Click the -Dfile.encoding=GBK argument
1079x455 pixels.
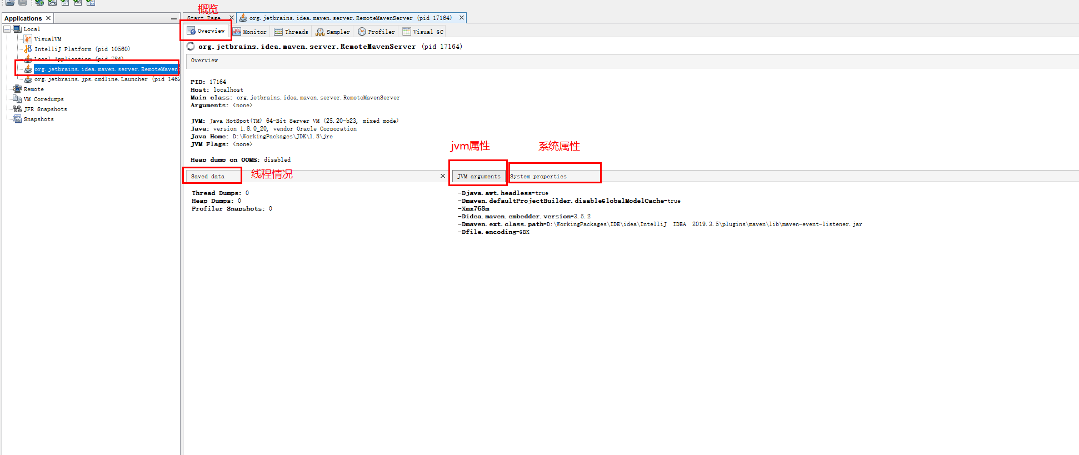[493, 232]
